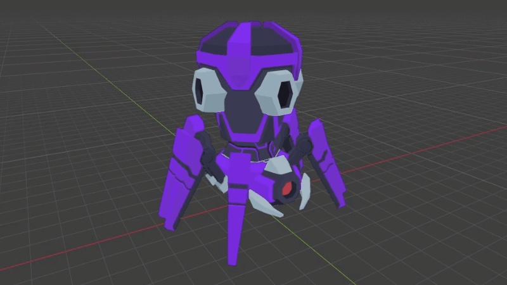This screenshot has width=507, height=285.
Task: Click the white claw right of the red lens
Action: 305,190
